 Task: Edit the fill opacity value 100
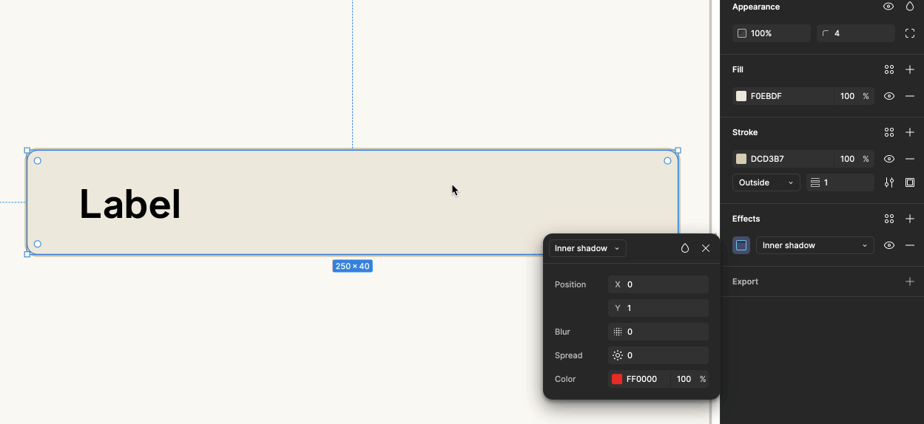pos(847,96)
